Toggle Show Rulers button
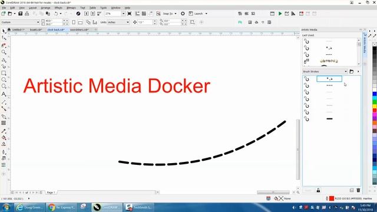The image size is (377, 212). tap(137, 14)
